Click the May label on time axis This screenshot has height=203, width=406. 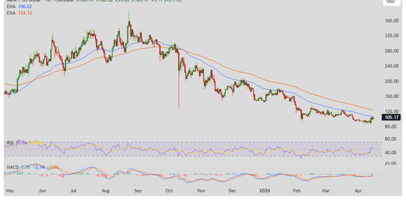[x=10, y=192]
